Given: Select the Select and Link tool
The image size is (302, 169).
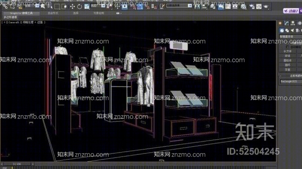Looking at the screenshot, I should [5, 7].
